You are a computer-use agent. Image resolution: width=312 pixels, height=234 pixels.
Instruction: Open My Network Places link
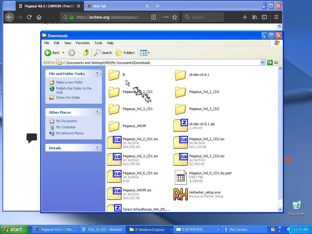(x=70, y=133)
